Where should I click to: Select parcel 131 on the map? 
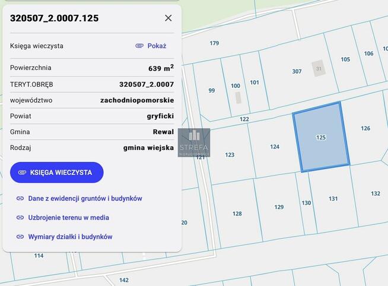point(333,199)
